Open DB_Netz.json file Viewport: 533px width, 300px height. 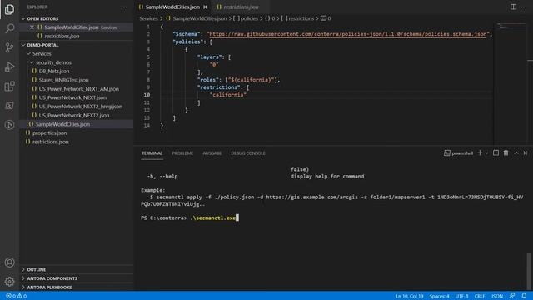[x=53, y=71]
